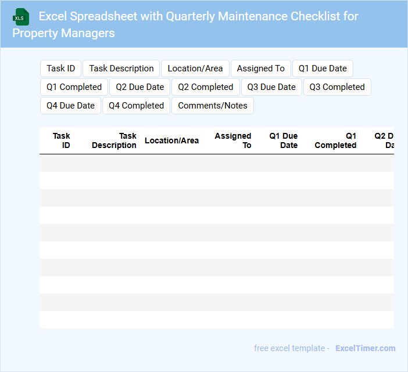This screenshot has width=408, height=372.
Task: Click the Location/Area tag button
Action: [x=195, y=68]
